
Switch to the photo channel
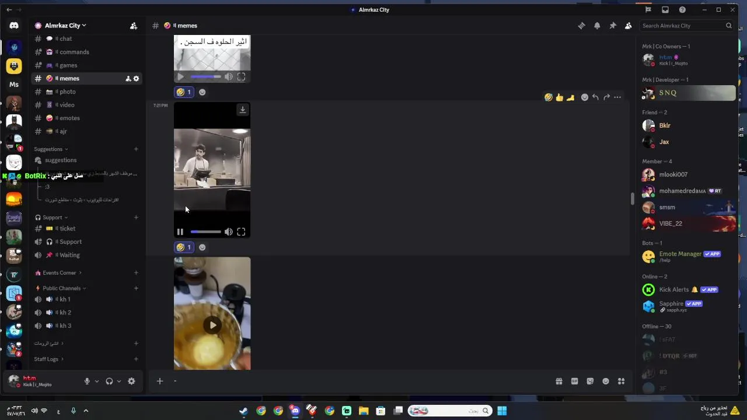[x=86, y=92]
